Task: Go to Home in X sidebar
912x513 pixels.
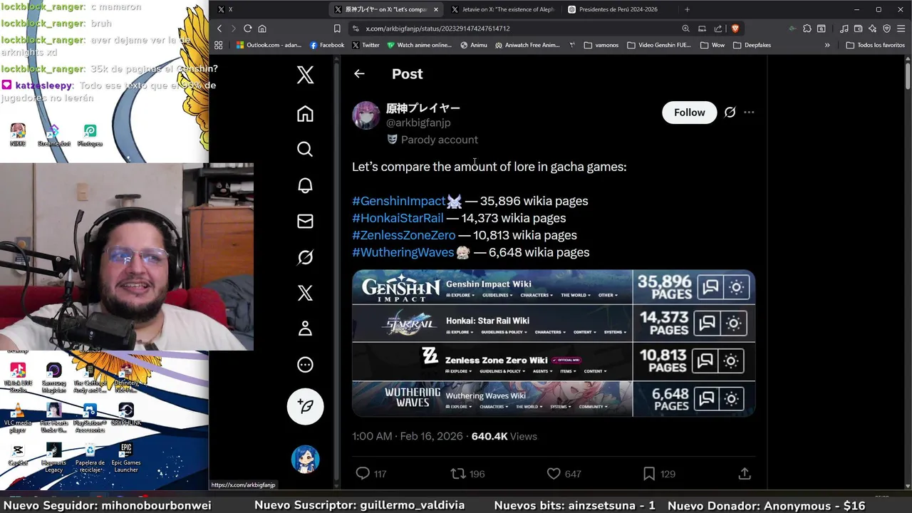Action: point(305,113)
